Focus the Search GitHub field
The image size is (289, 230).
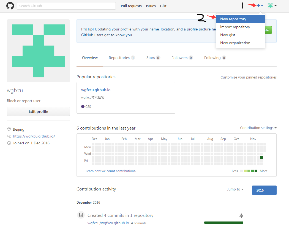[x=66, y=6]
